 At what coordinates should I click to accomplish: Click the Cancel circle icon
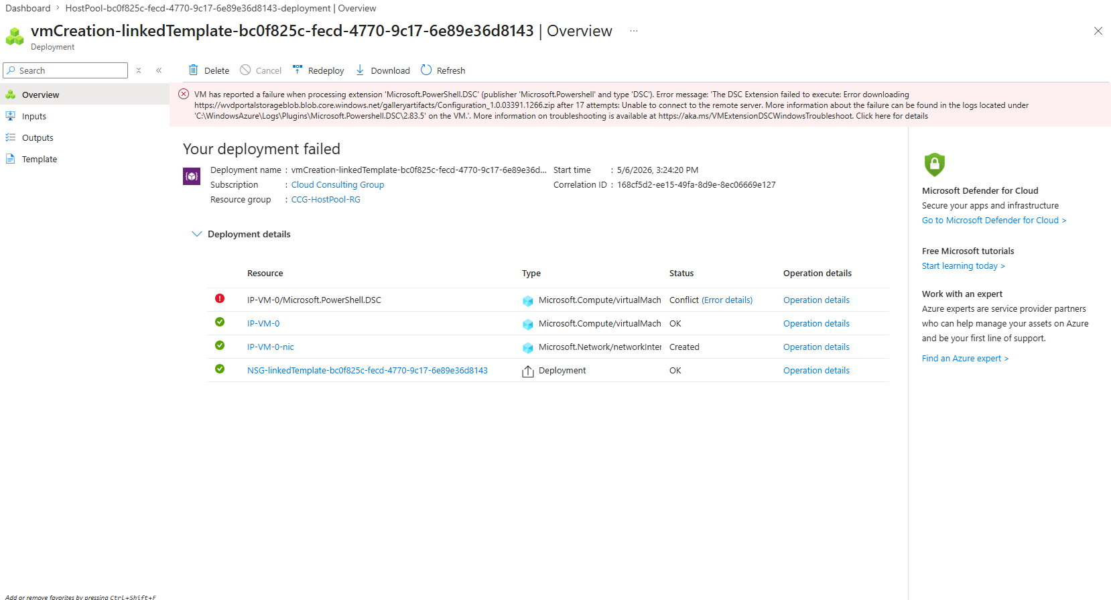click(245, 70)
